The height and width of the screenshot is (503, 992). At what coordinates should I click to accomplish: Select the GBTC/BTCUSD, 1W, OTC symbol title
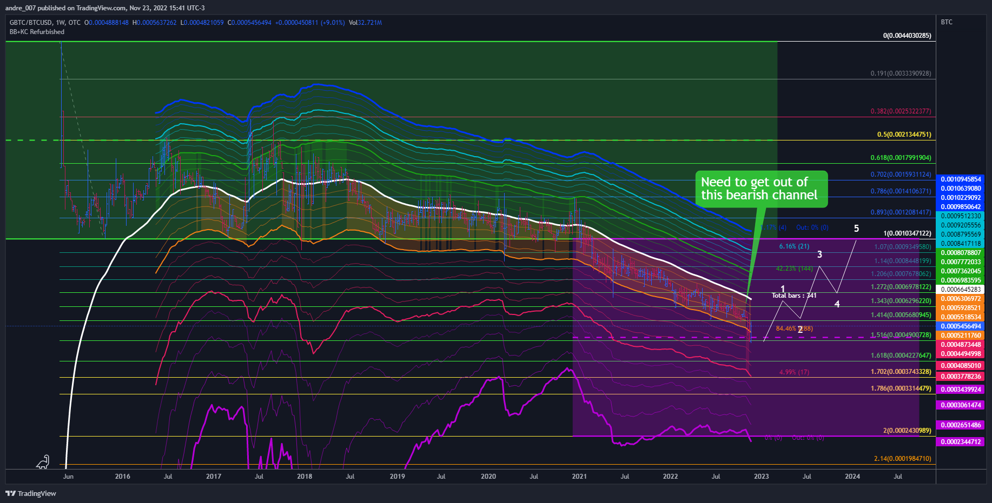click(x=45, y=23)
